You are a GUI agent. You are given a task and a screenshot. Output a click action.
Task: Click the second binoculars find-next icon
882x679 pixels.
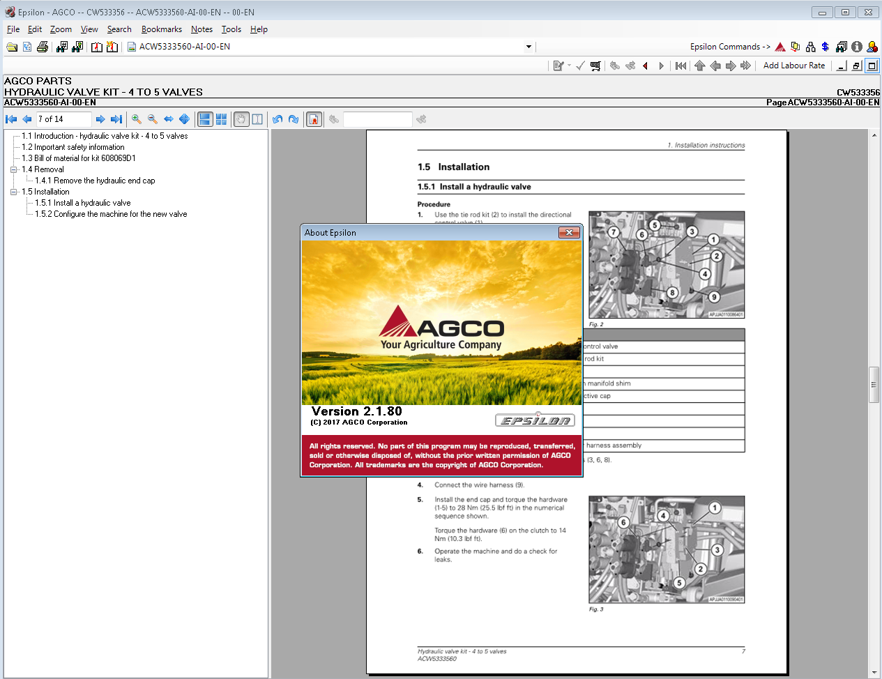pos(77,47)
